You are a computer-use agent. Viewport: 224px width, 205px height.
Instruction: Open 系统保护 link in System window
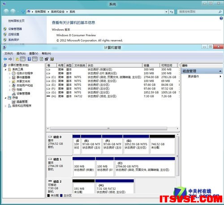pyautogui.click(x=13, y=39)
